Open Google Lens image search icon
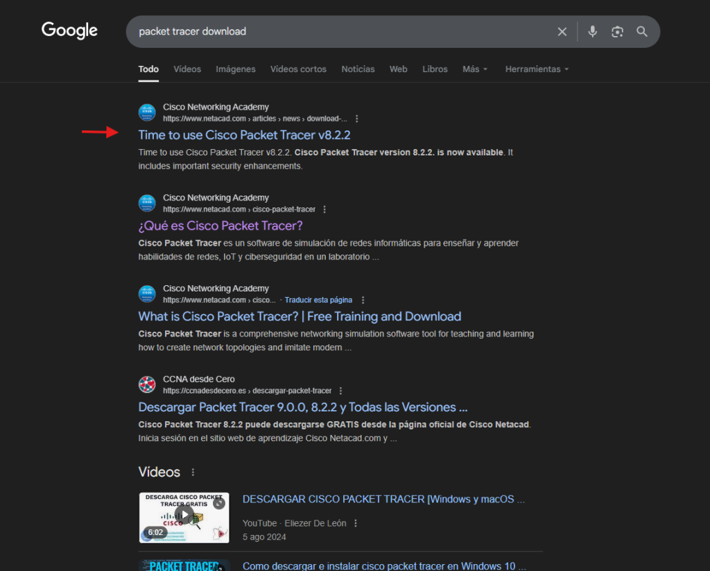710x571 pixels. coord(617,32)
